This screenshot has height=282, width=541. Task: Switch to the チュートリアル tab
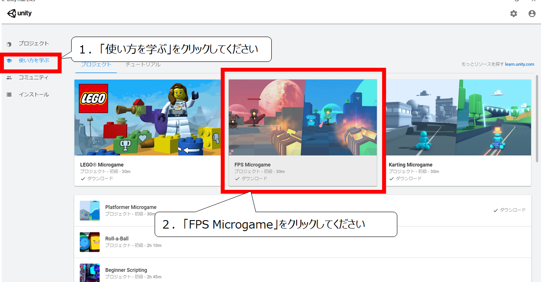[x=143, y=64]
